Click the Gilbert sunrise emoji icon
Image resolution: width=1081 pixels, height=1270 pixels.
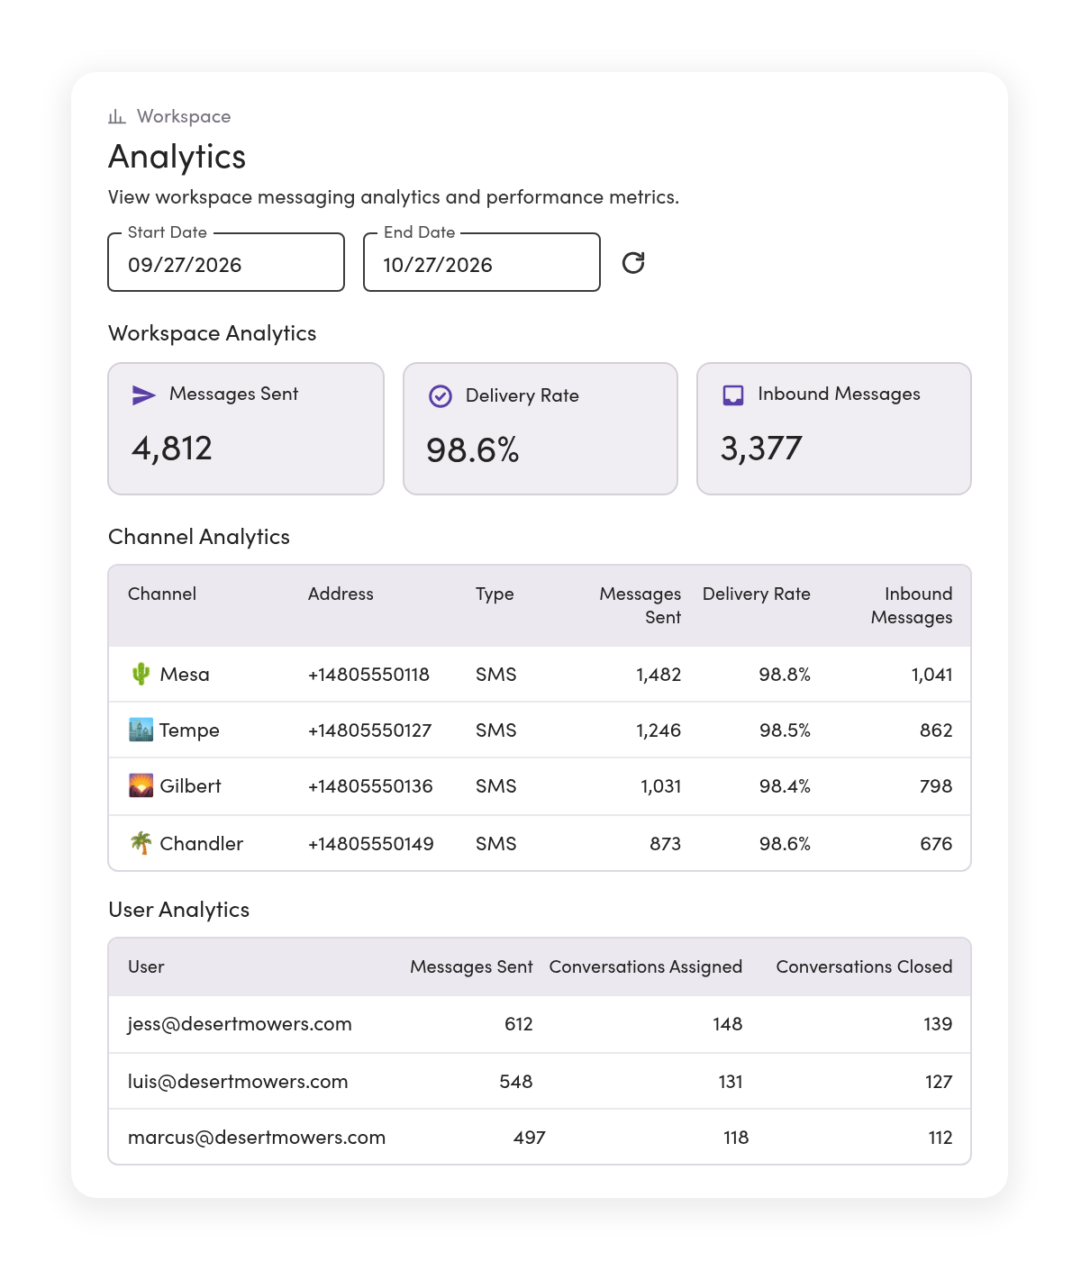[x=141, y=785]
